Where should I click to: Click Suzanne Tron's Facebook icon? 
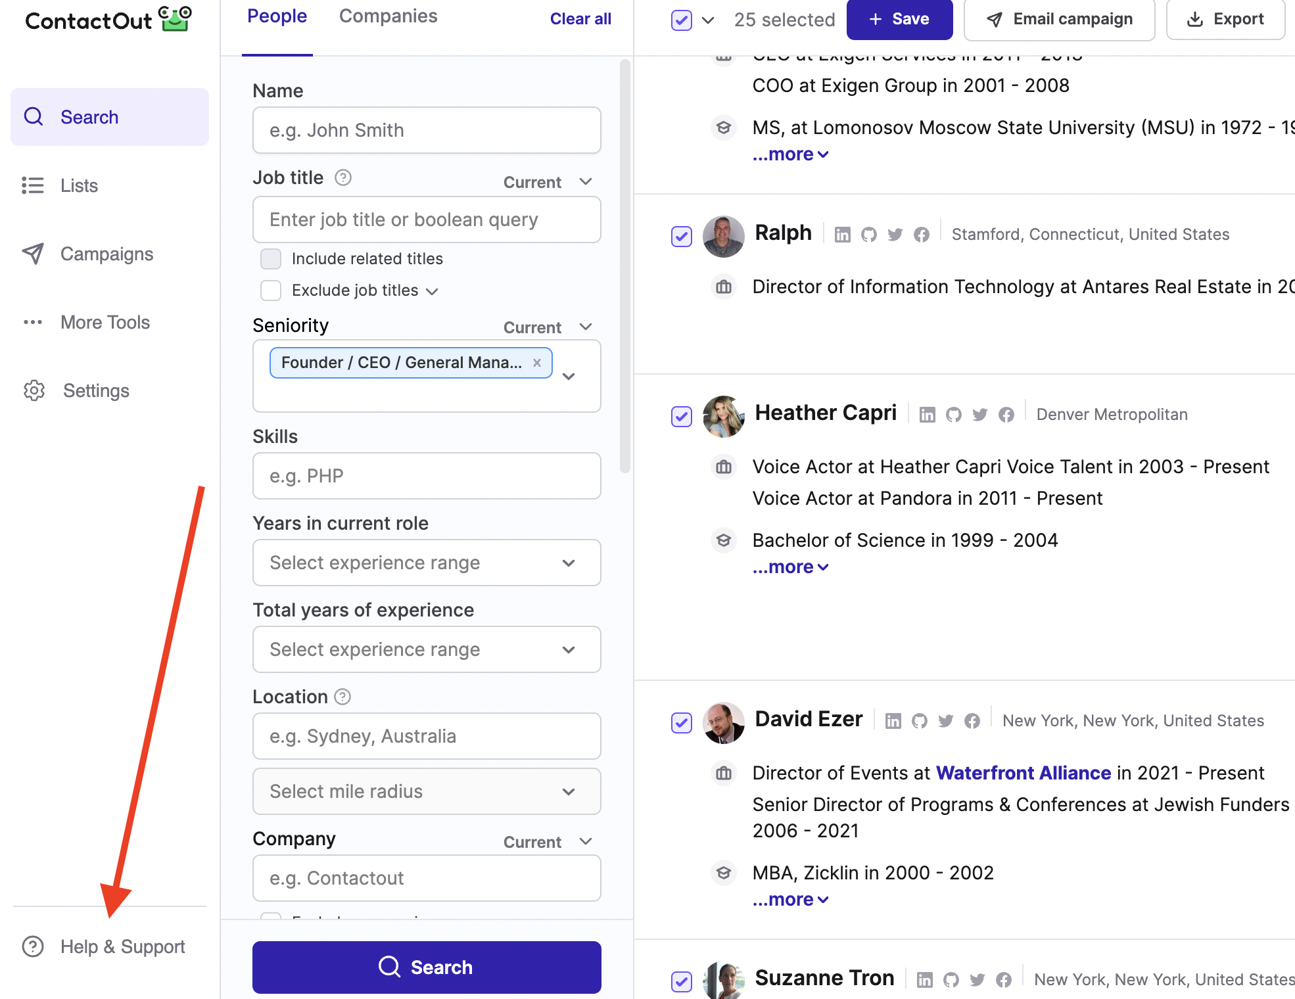[1003, 980]
